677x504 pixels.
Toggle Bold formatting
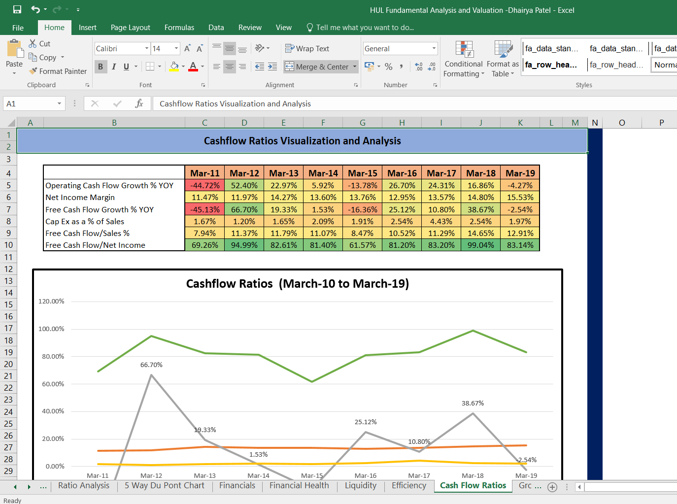pyautogui.click(x=101, y=67)
